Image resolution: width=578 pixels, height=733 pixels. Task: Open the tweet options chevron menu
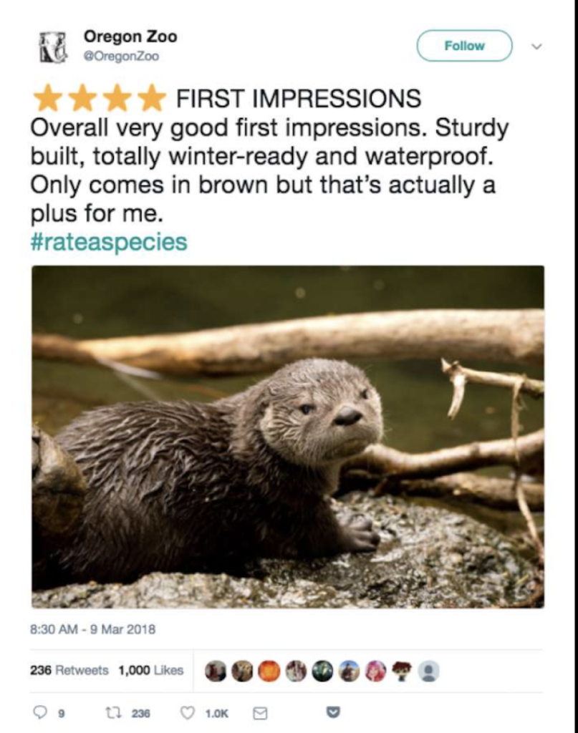537,47
